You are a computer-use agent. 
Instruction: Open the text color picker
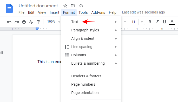point(172,22)
